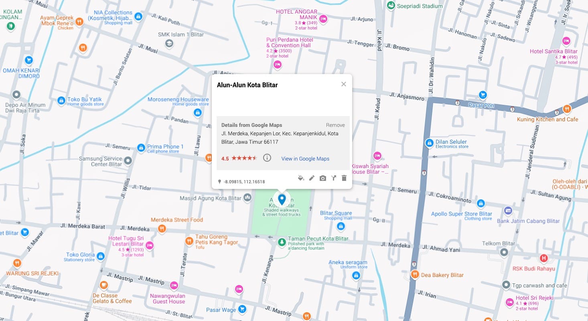Click the Jl. Merdeka address text
Viewport: 588px width, 321px height.
coord(280,138)
